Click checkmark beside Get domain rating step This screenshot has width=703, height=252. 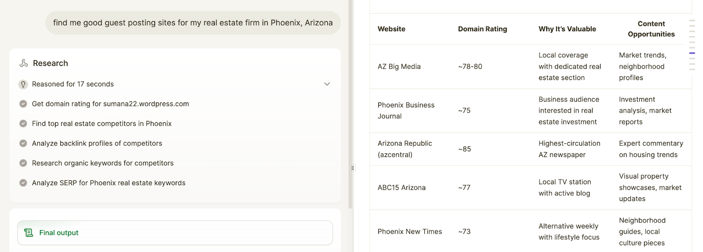tap(23, 104)
